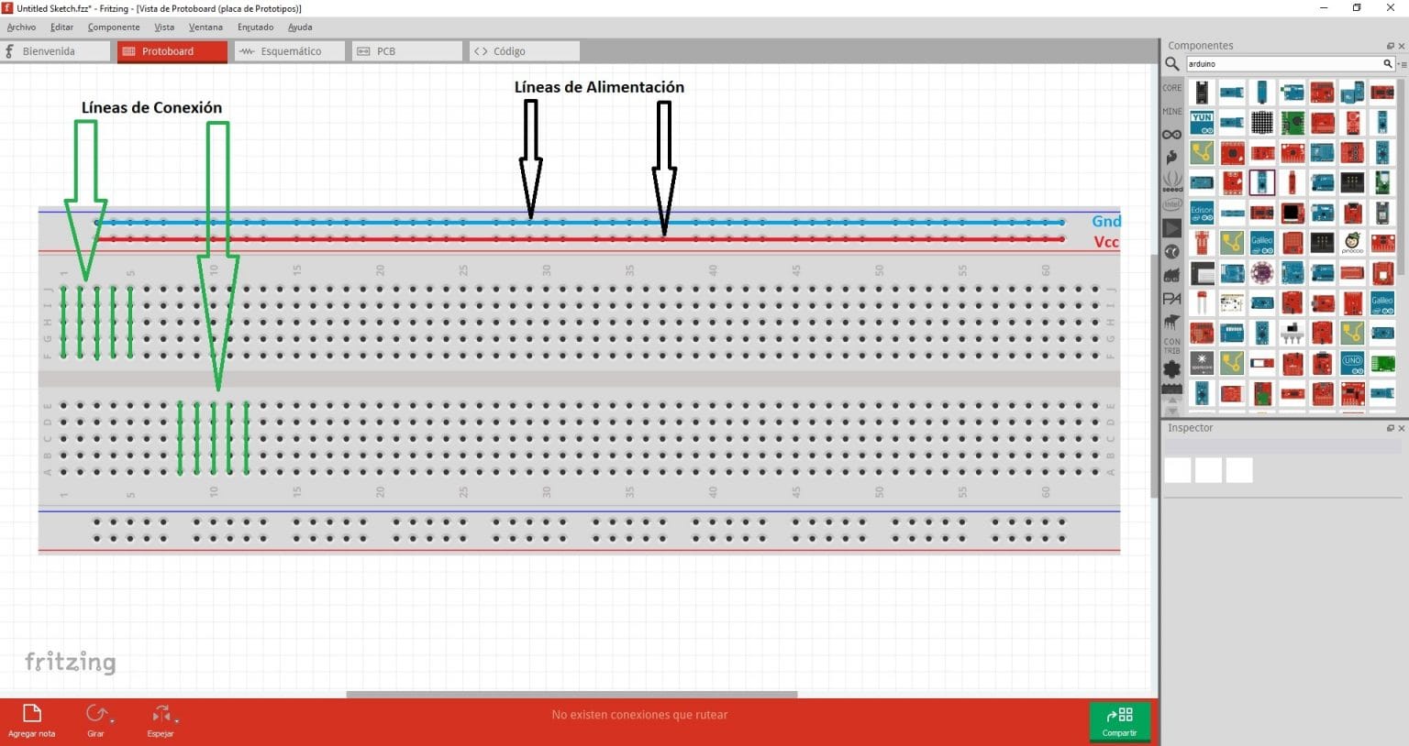Screen dimensions: 1409x746
Task: Switch to the PCB tab
Action: [x=407, y=51]
